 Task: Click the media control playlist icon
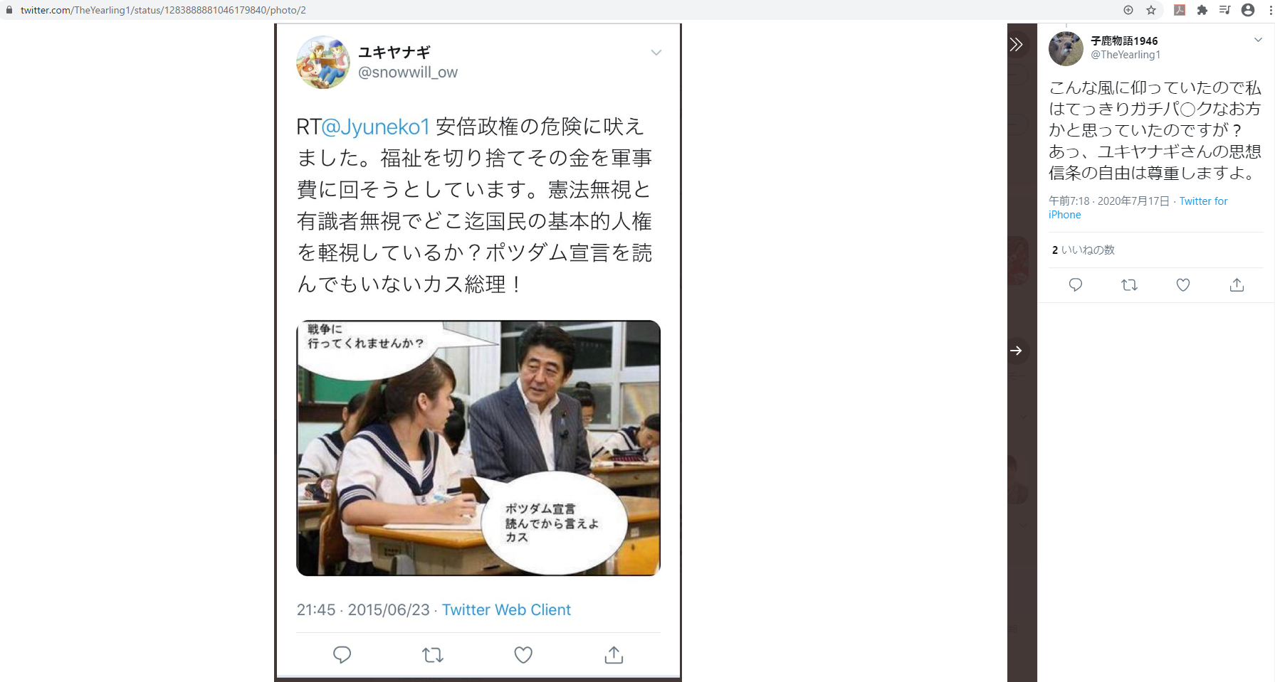coord(1225,10)
